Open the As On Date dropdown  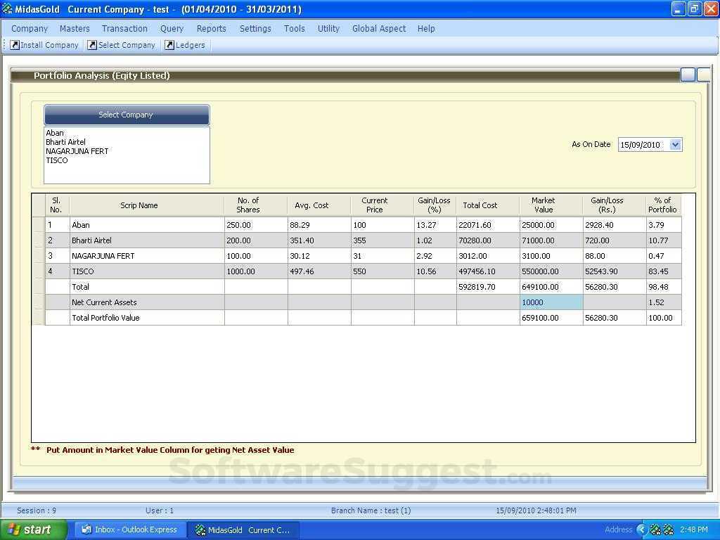click(674, 144)
